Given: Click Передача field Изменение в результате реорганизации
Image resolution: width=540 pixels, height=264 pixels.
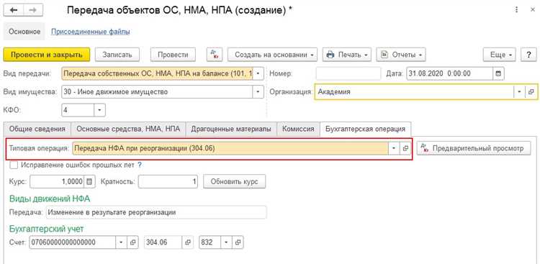Looking at the screenshot, I should click(156, 212).
